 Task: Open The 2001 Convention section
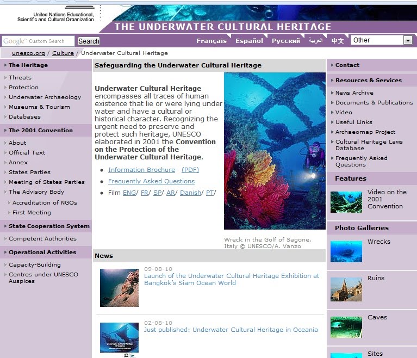point(40,130)
